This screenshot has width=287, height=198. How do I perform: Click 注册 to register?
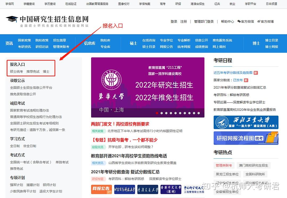tap(183, 22)
